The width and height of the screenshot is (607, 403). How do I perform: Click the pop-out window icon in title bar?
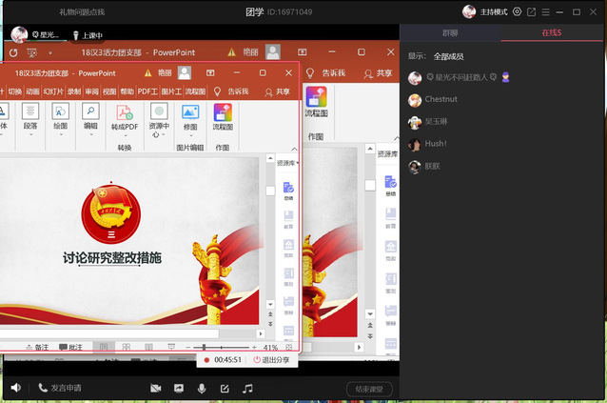click(x=532, y=12)
